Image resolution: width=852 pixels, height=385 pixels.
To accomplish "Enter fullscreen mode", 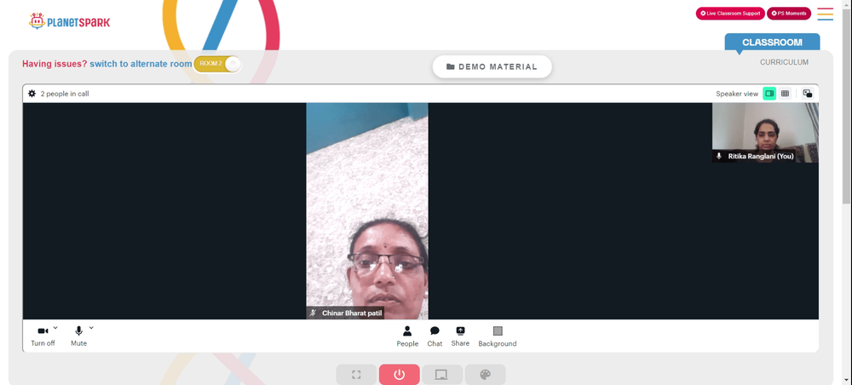I will [x=356, y=375].
